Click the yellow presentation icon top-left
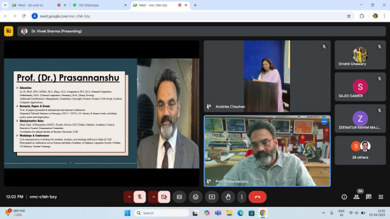Screen dimensions: 390x219 pos(9,31)
